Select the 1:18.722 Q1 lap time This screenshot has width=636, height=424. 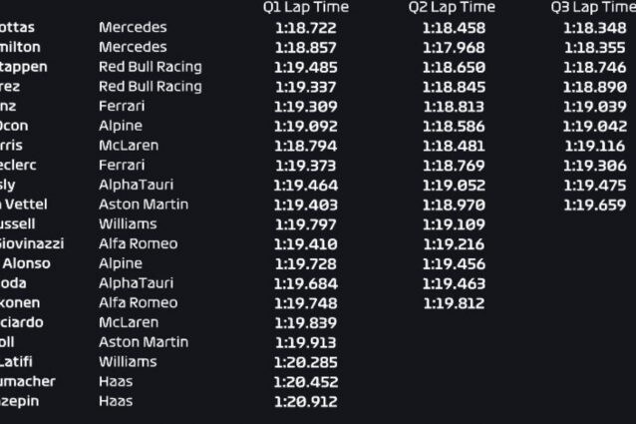(x=306, y=28)
